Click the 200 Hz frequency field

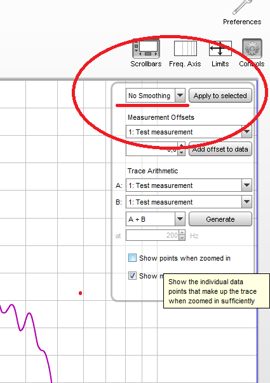coord(152,235)
